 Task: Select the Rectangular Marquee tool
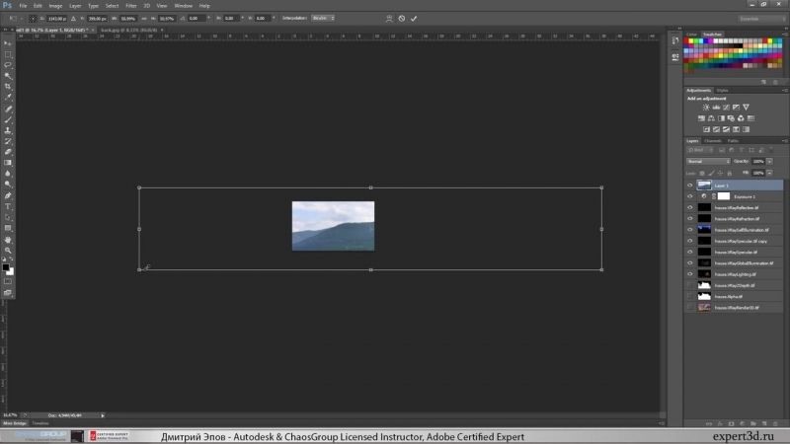click(8, 54)
